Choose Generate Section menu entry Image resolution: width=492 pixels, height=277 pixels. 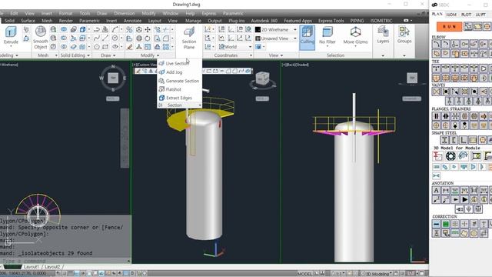coord(182,81)
